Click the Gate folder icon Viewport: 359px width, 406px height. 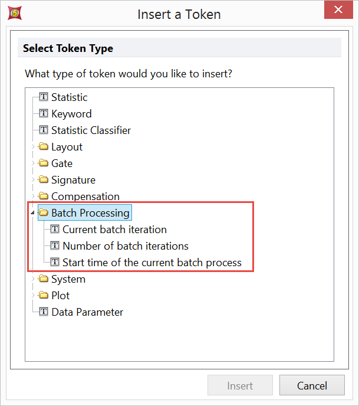(44, 163)
